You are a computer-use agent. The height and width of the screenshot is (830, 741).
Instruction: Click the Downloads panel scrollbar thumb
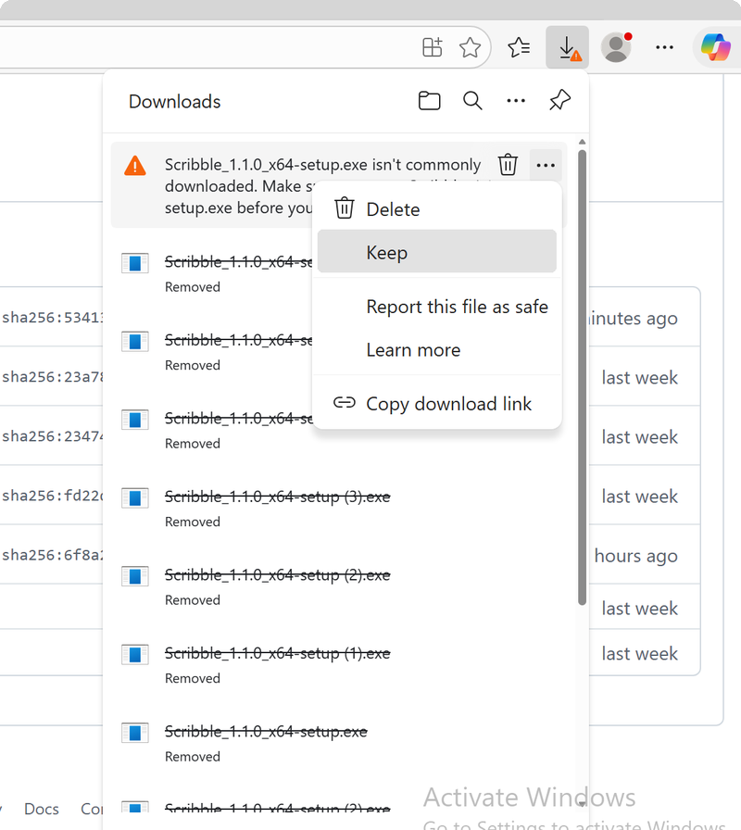tap(583, 377)
